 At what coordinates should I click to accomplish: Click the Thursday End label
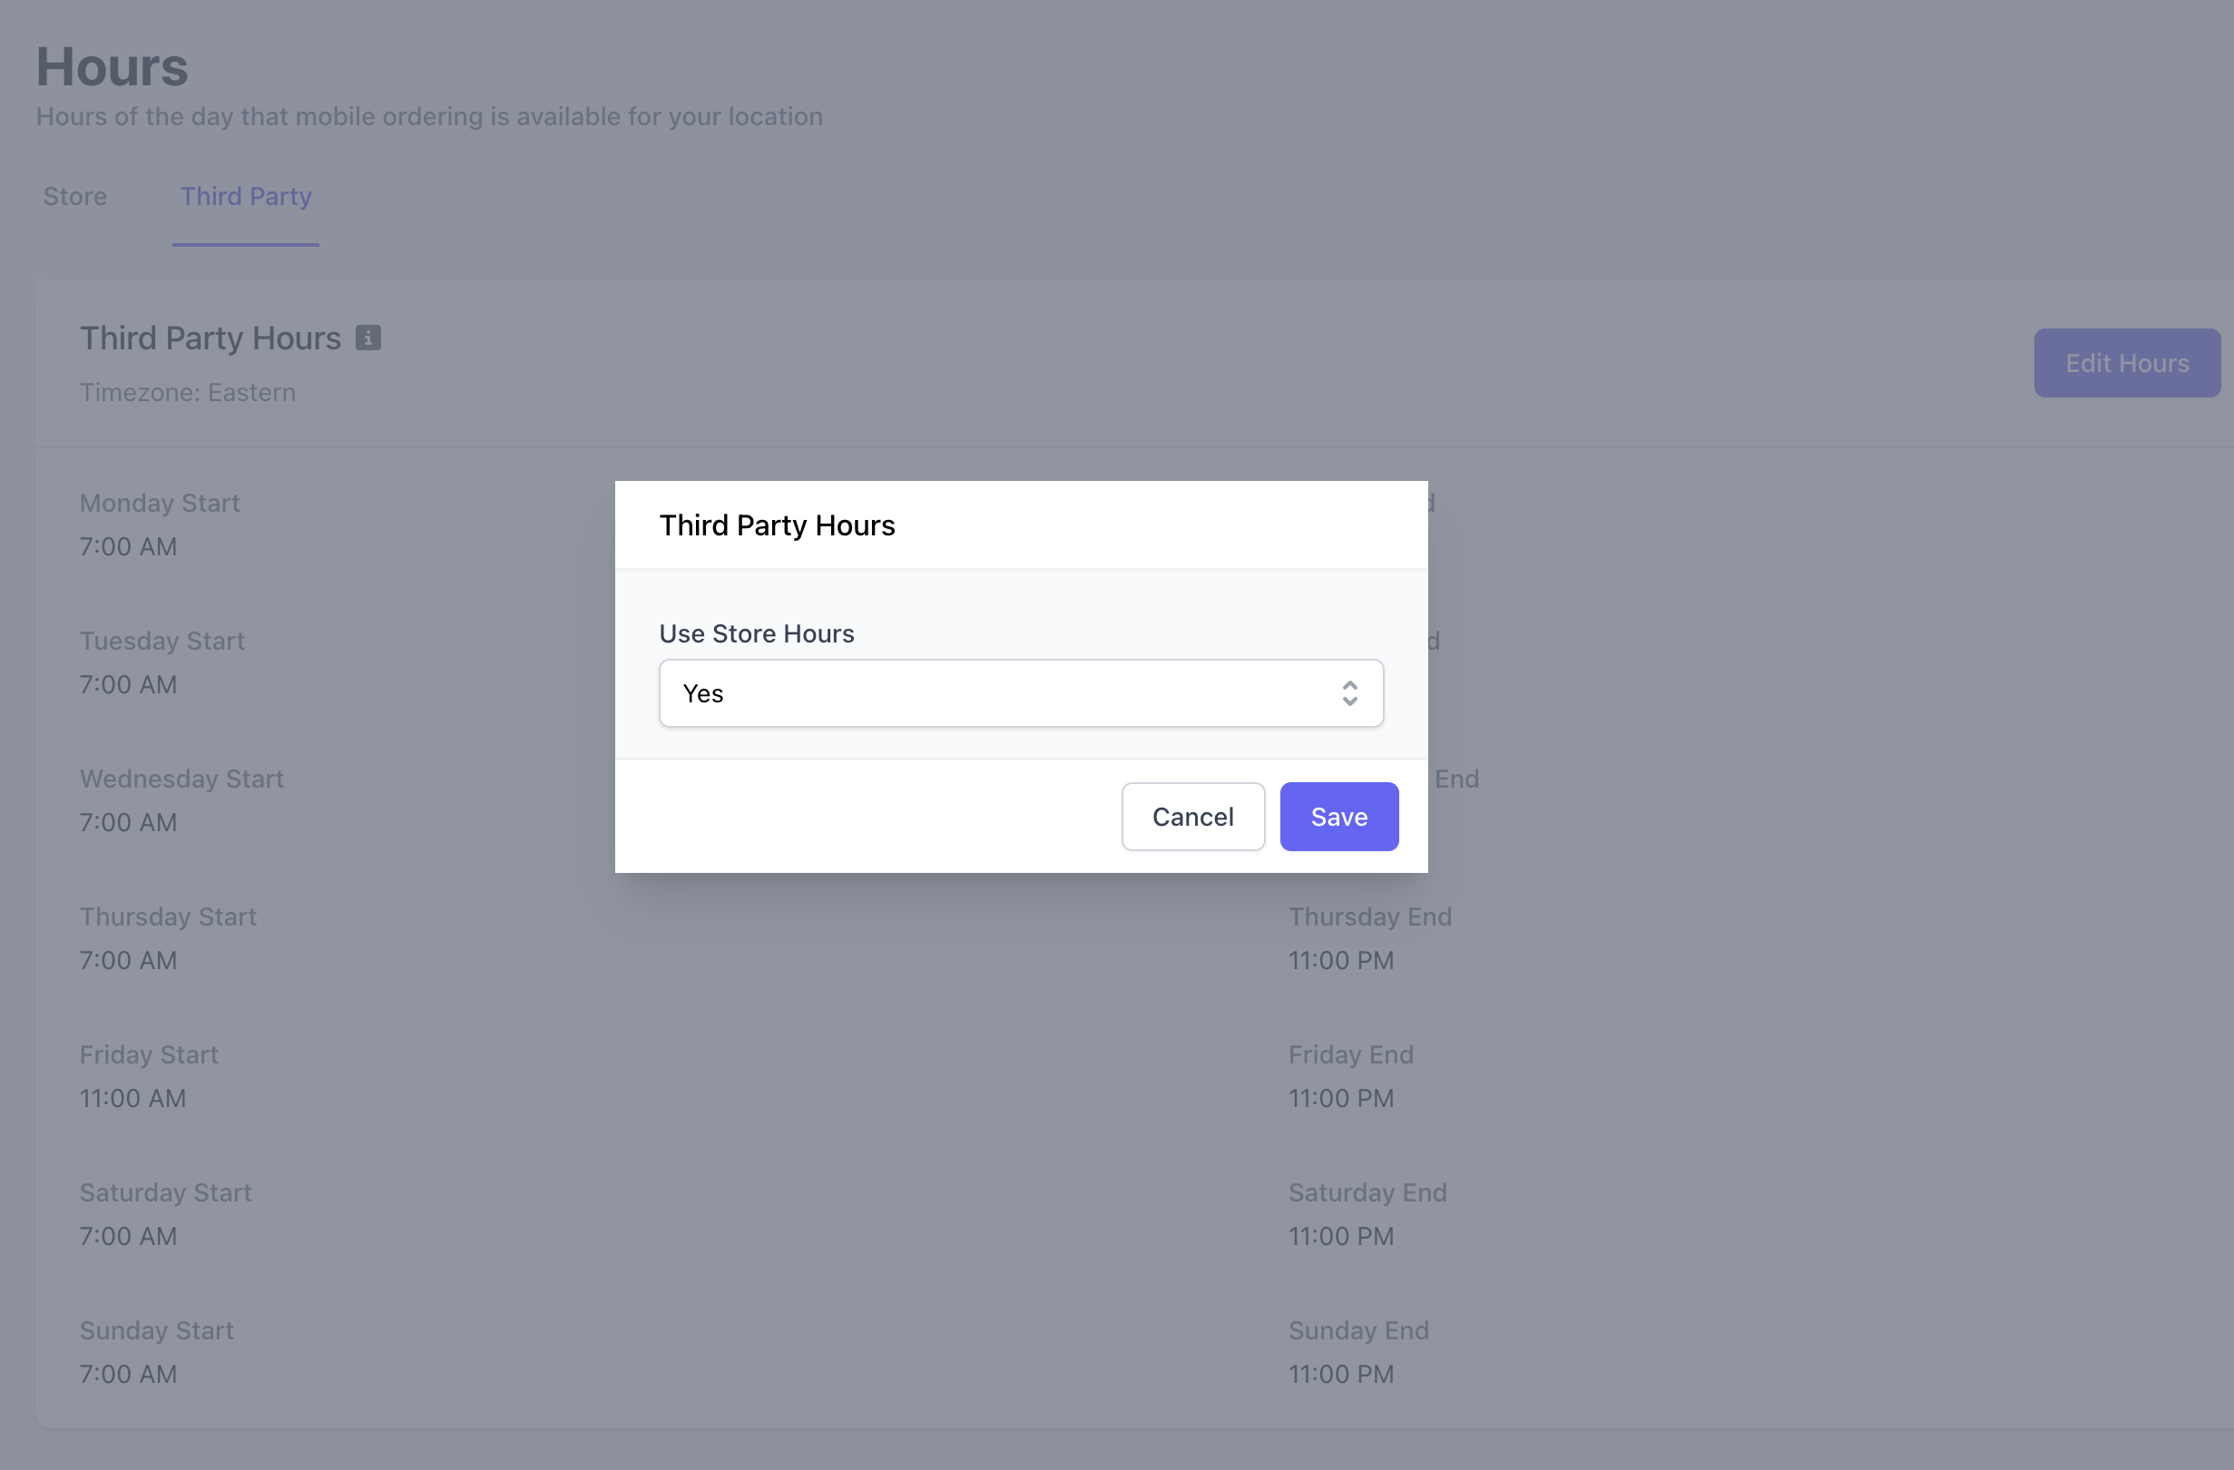1370,917
